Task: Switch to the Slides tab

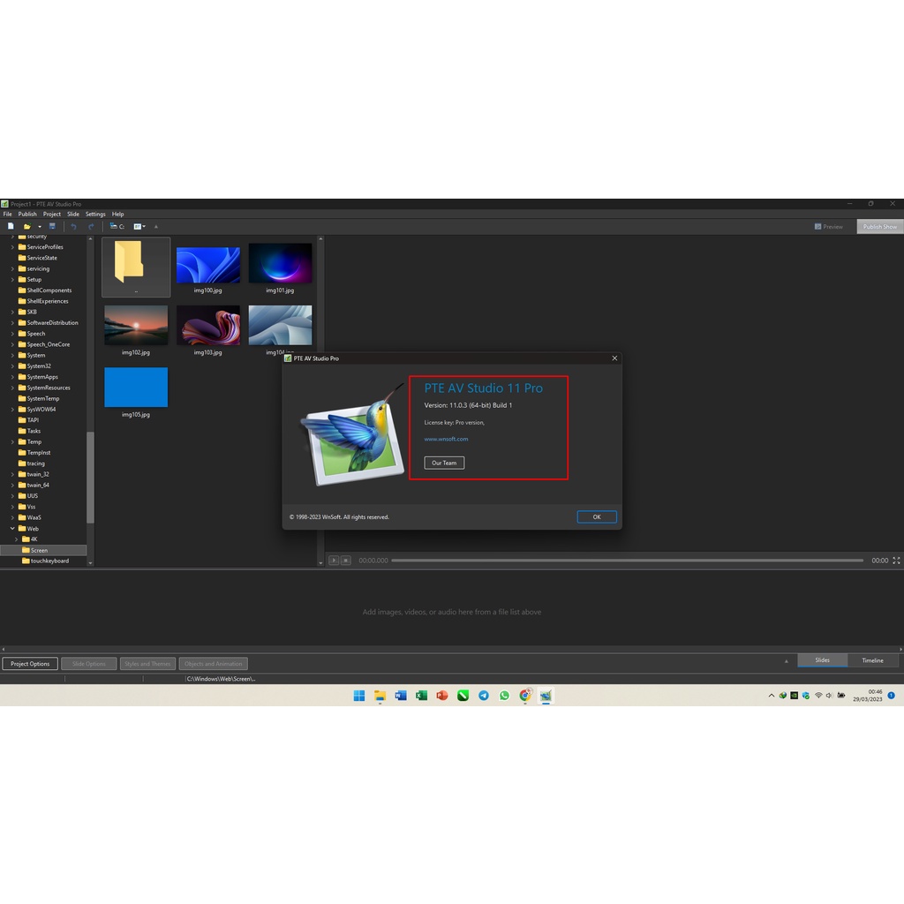Action: (x=822, y=660)
